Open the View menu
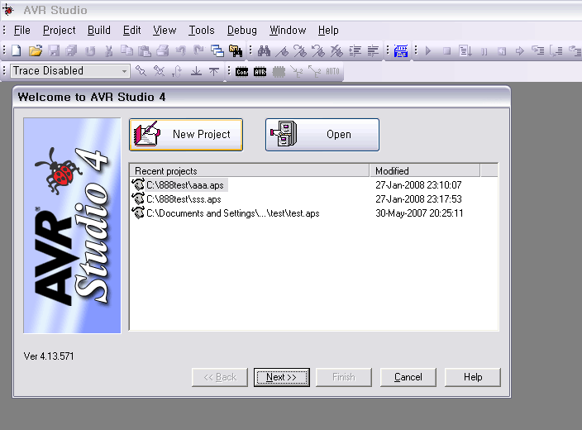The width and height of the screenshot is (582, 430). tap(165, 30)
